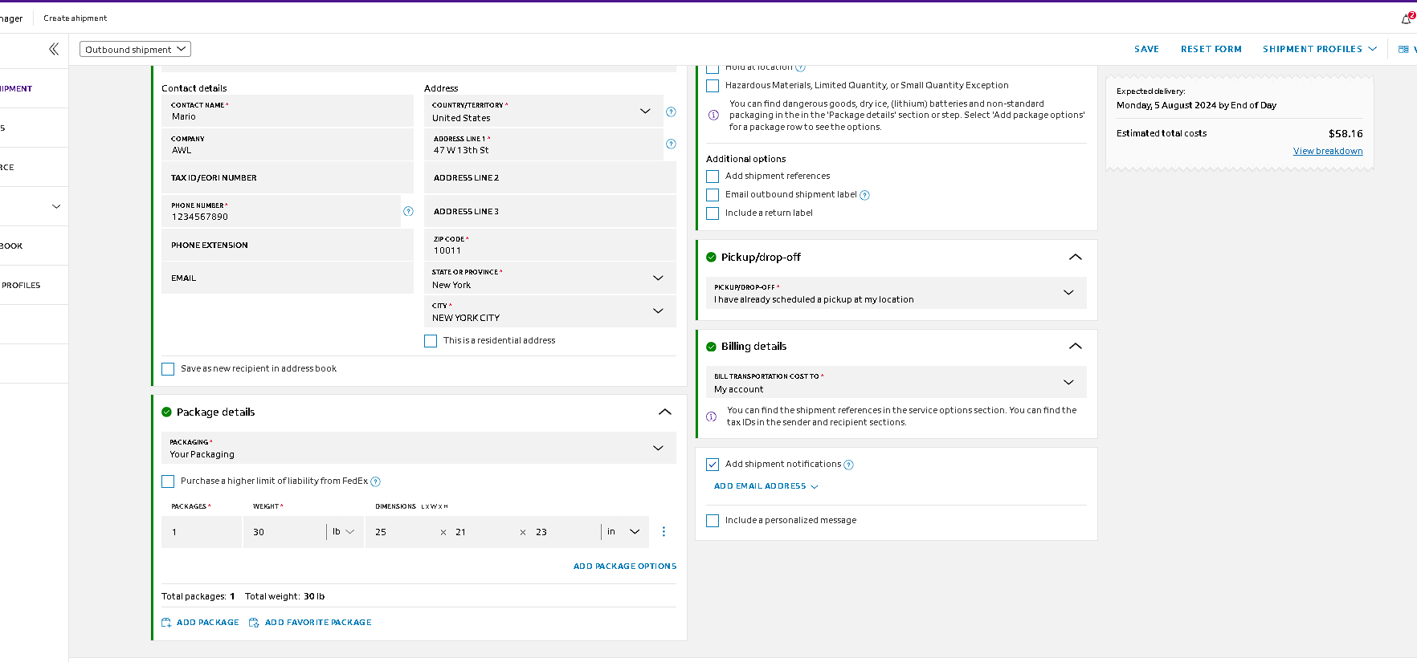This screenshot has width=1417, height=662.
Task: Click help icon next to Country/Territory
Action: coord(671,112)
